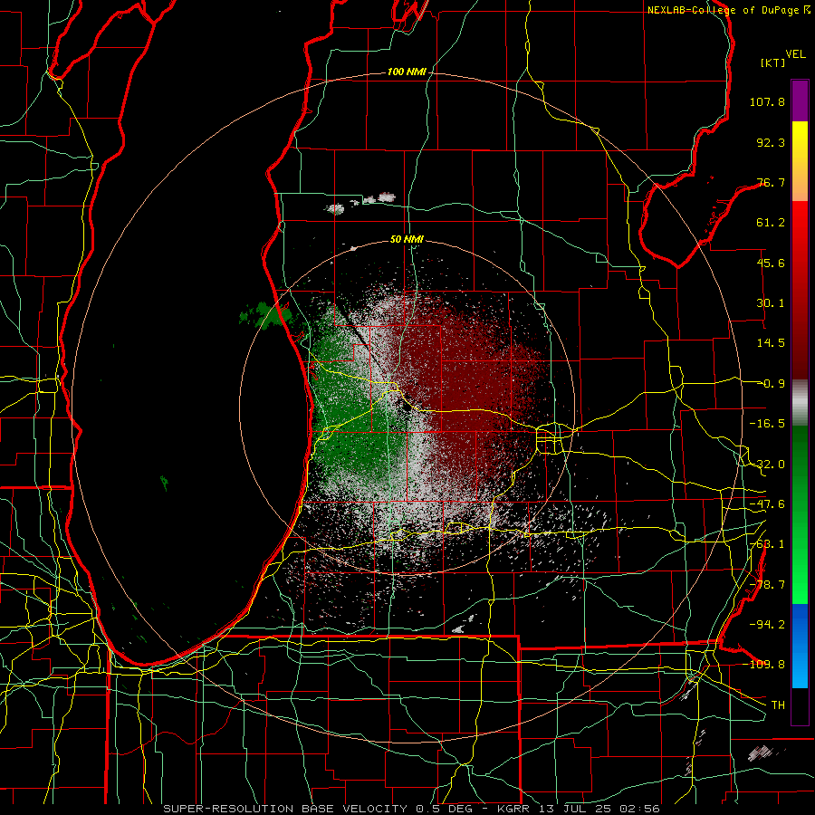Pick the gray near-zero segment of color bar
This screenshot has height=815, width=815.
click(800, 402)
